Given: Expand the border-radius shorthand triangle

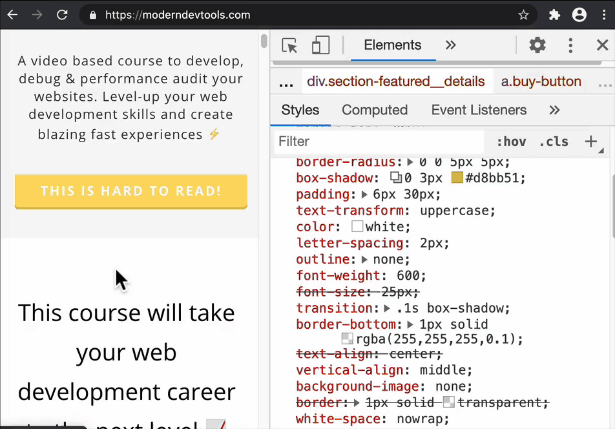Looking at the screenshot, I should click(x=410, y=162).
